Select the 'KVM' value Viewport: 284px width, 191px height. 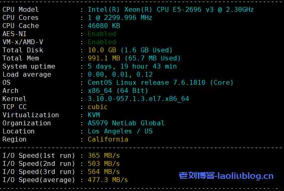(93, 115)
